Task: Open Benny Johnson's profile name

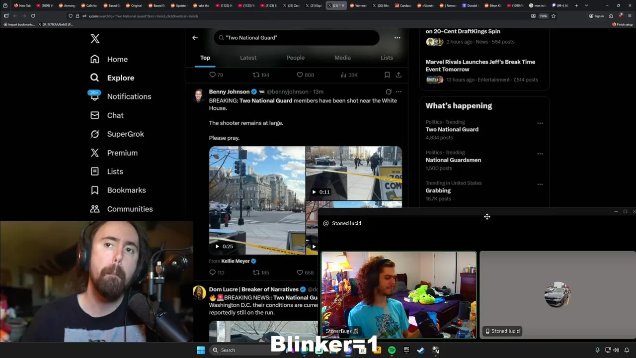Action: pos(229,92)
